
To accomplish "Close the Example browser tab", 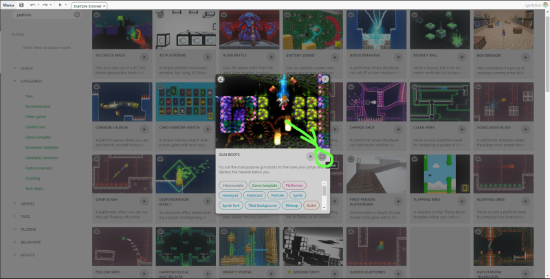I will (x=104, y=6).
